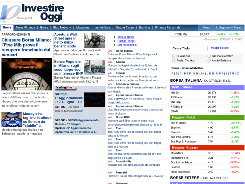245x184 pixels.
Task: Select Grafico Interattivo radio button
Action: coord(209,56)
